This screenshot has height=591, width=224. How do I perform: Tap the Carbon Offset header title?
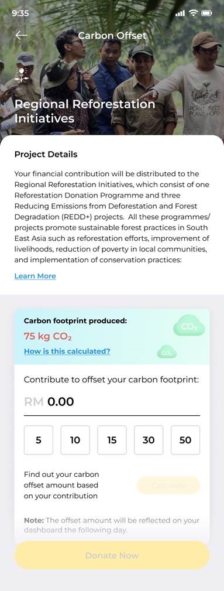tap(112, 36)
